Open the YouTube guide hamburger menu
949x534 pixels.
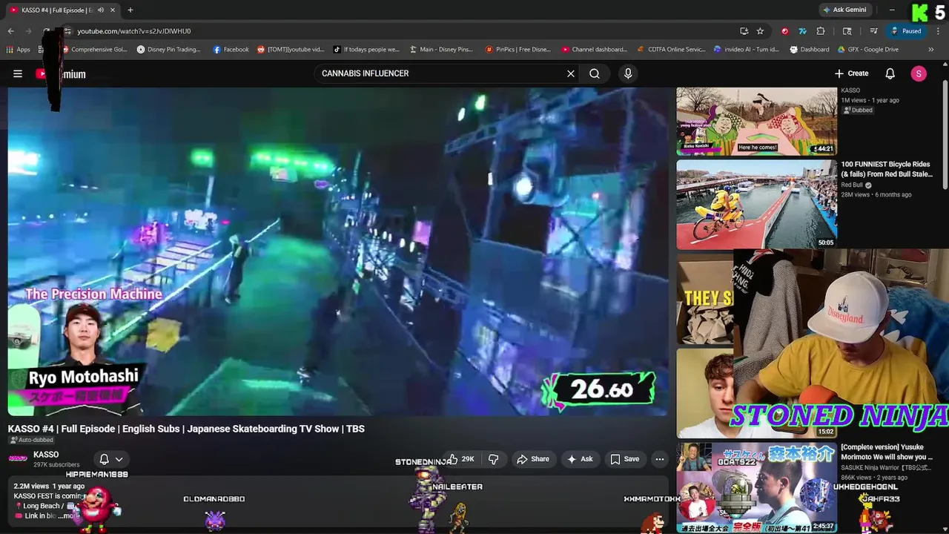(x=18, y=73)
